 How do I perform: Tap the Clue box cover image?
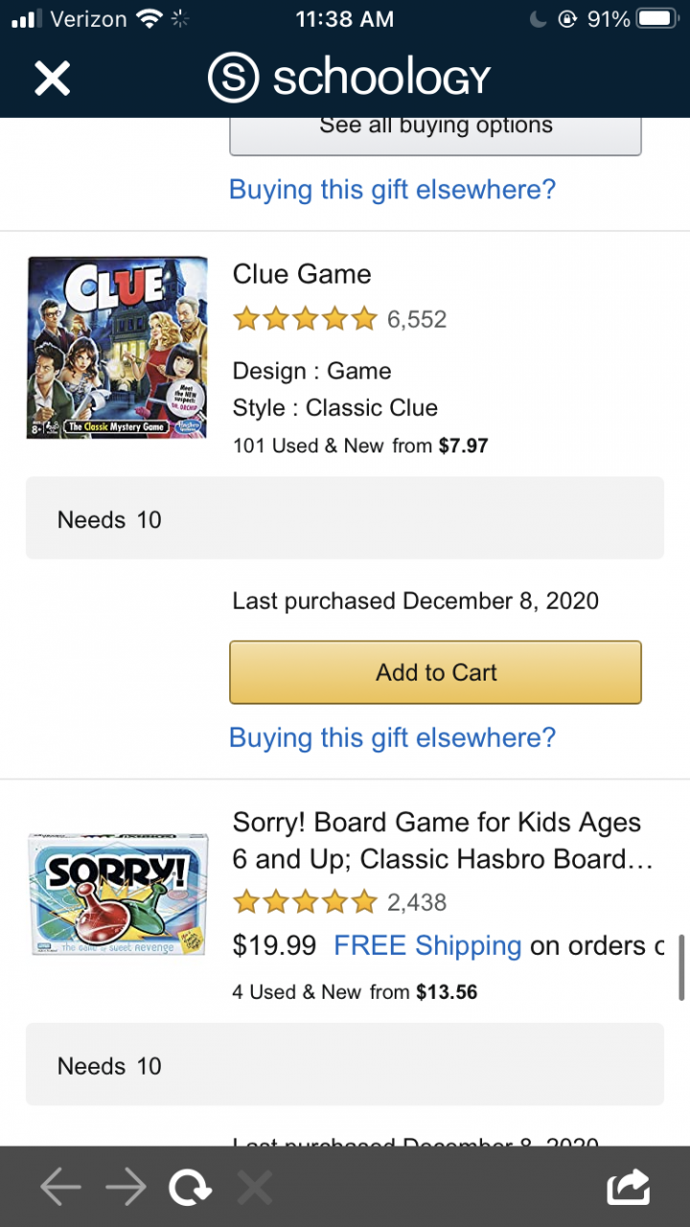click(x=117, y=347)
